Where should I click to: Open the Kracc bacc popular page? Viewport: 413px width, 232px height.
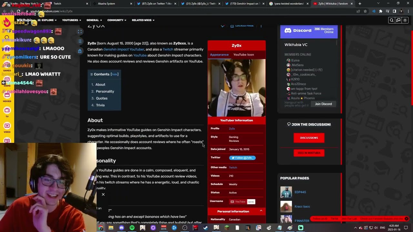pyautogui.click(x=302, y=207)
